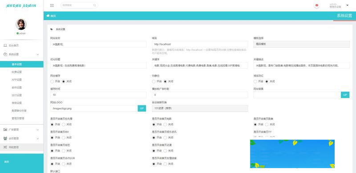Select 关闭 for 是否开启首页综艺
The width and height of the screenshot is (356, 173).
pyautogui.click(x=64, y=151)
